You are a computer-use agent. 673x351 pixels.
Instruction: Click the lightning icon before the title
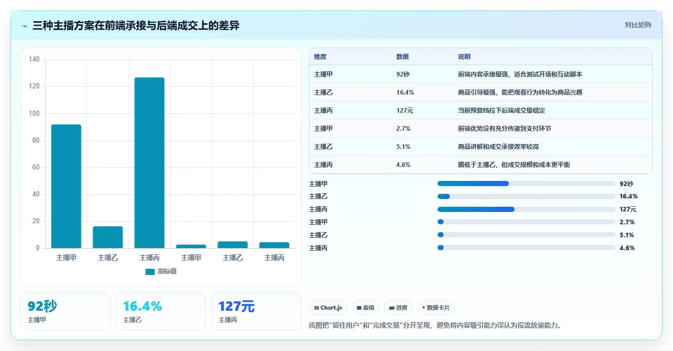25,26
